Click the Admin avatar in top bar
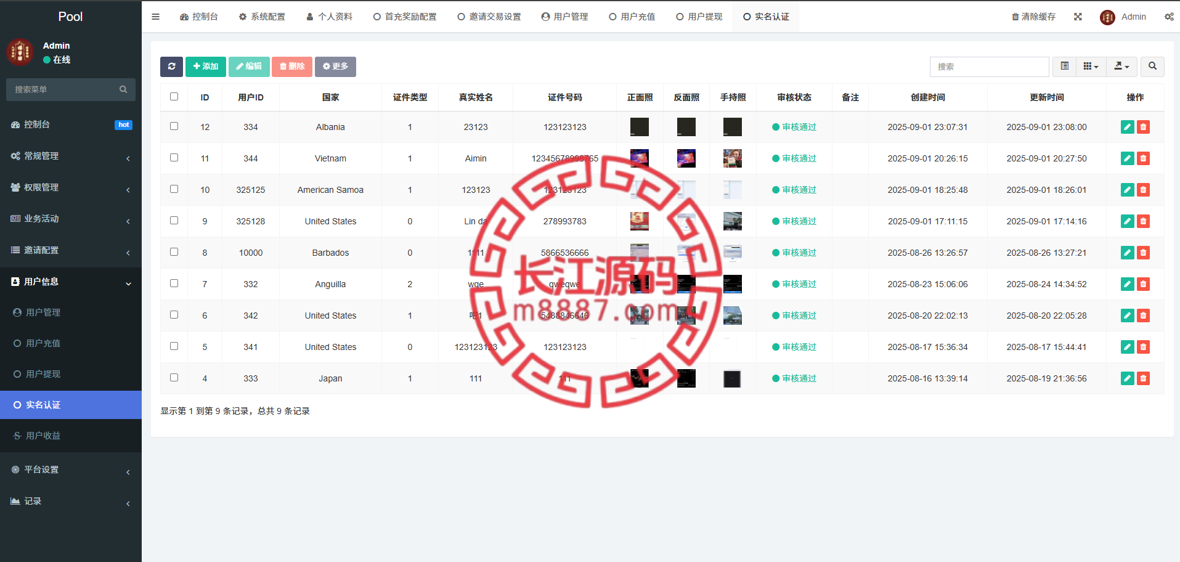1180x562 pixels. point(1107,17)
